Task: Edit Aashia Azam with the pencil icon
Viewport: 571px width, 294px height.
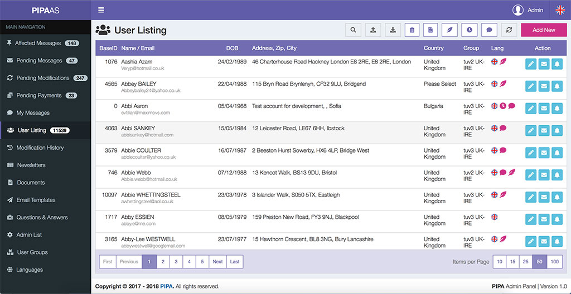Action: (x=531, y=64)
